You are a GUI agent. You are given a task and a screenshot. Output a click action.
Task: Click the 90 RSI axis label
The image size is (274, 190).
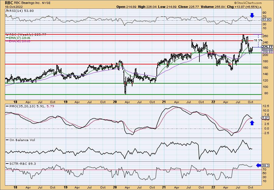264,13
